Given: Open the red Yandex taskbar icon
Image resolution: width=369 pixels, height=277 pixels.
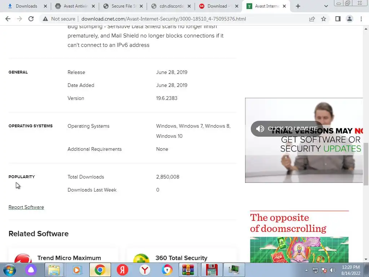Looking at the screenshot, I should click(123, 270).
